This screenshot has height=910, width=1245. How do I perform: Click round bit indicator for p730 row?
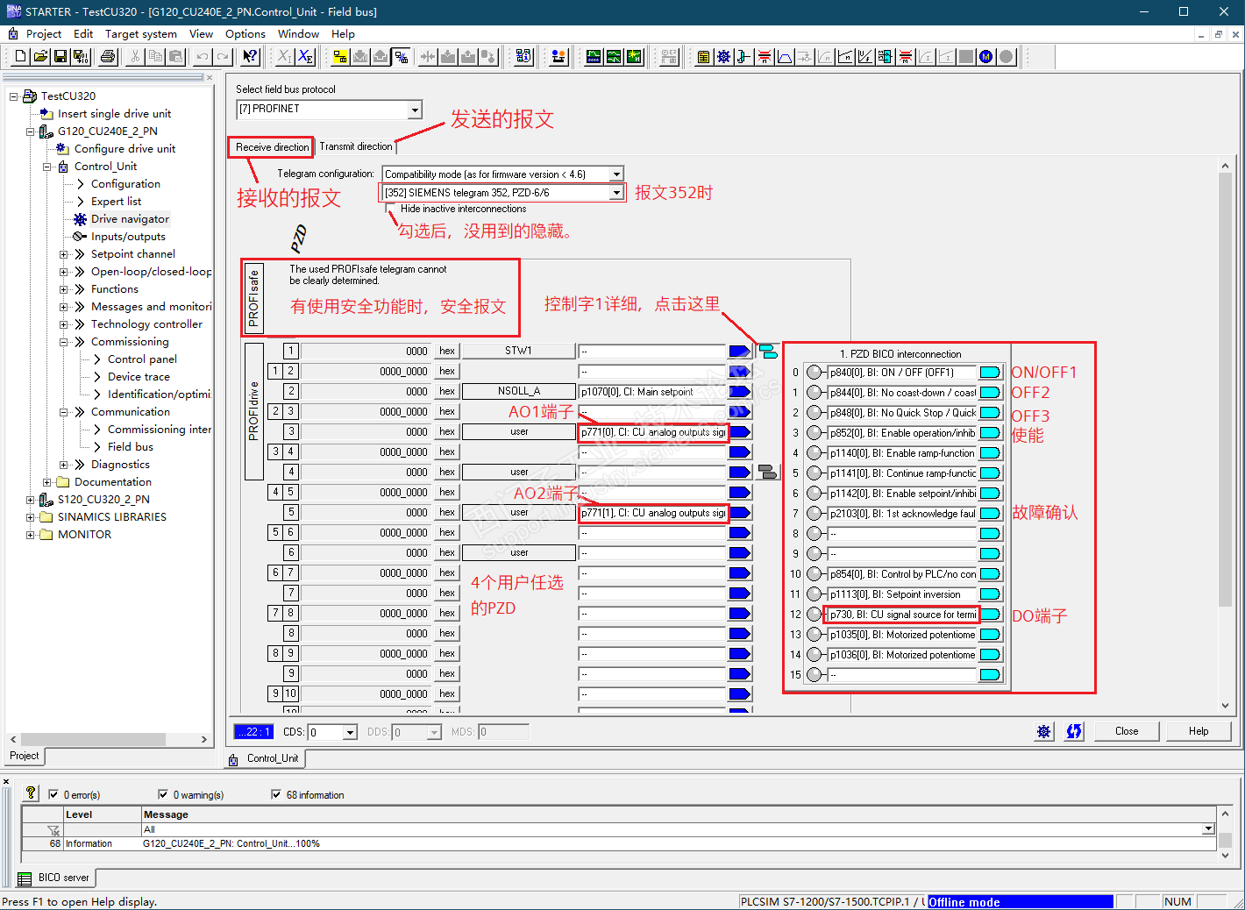pos(815,615)
